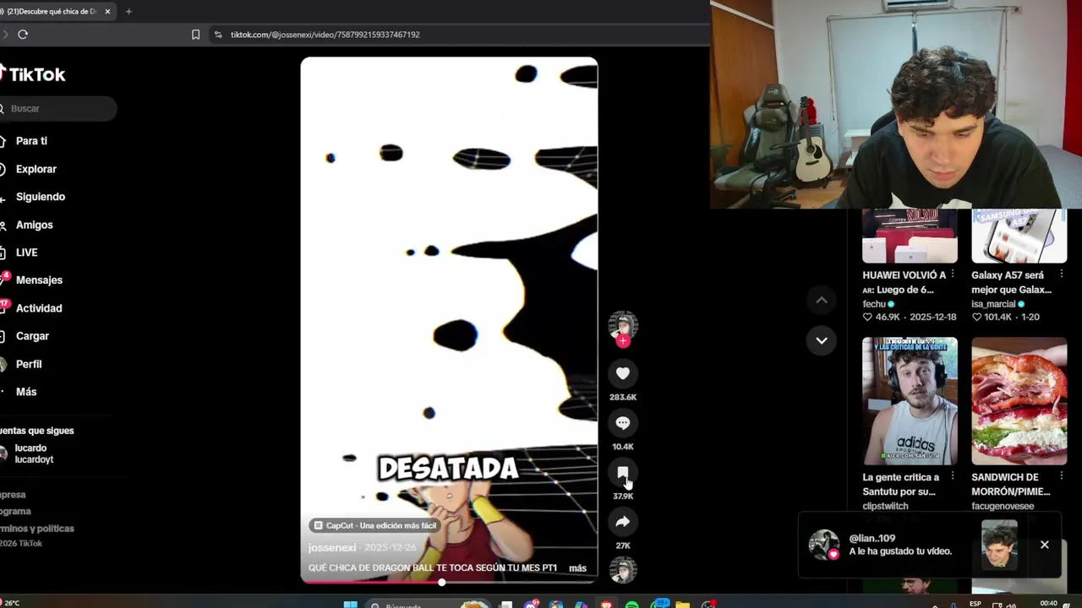Go to the next video with the down arrow
The width and height of the screenshot is (1082, 608).
click(x=821, y=340)
